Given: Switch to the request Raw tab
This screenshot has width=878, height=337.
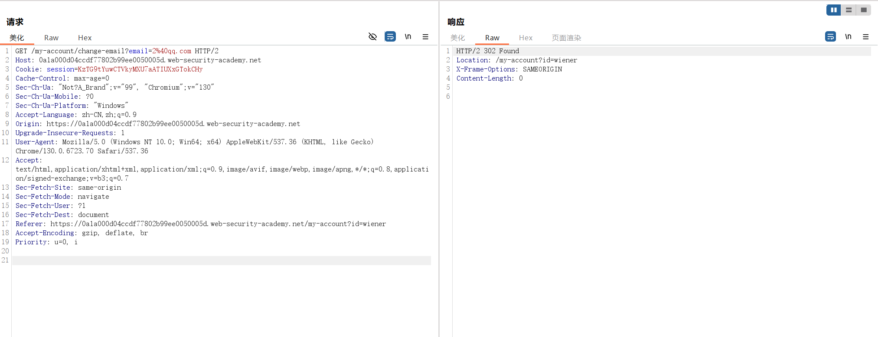Looking at the screenshot, I should click(51, 38).
